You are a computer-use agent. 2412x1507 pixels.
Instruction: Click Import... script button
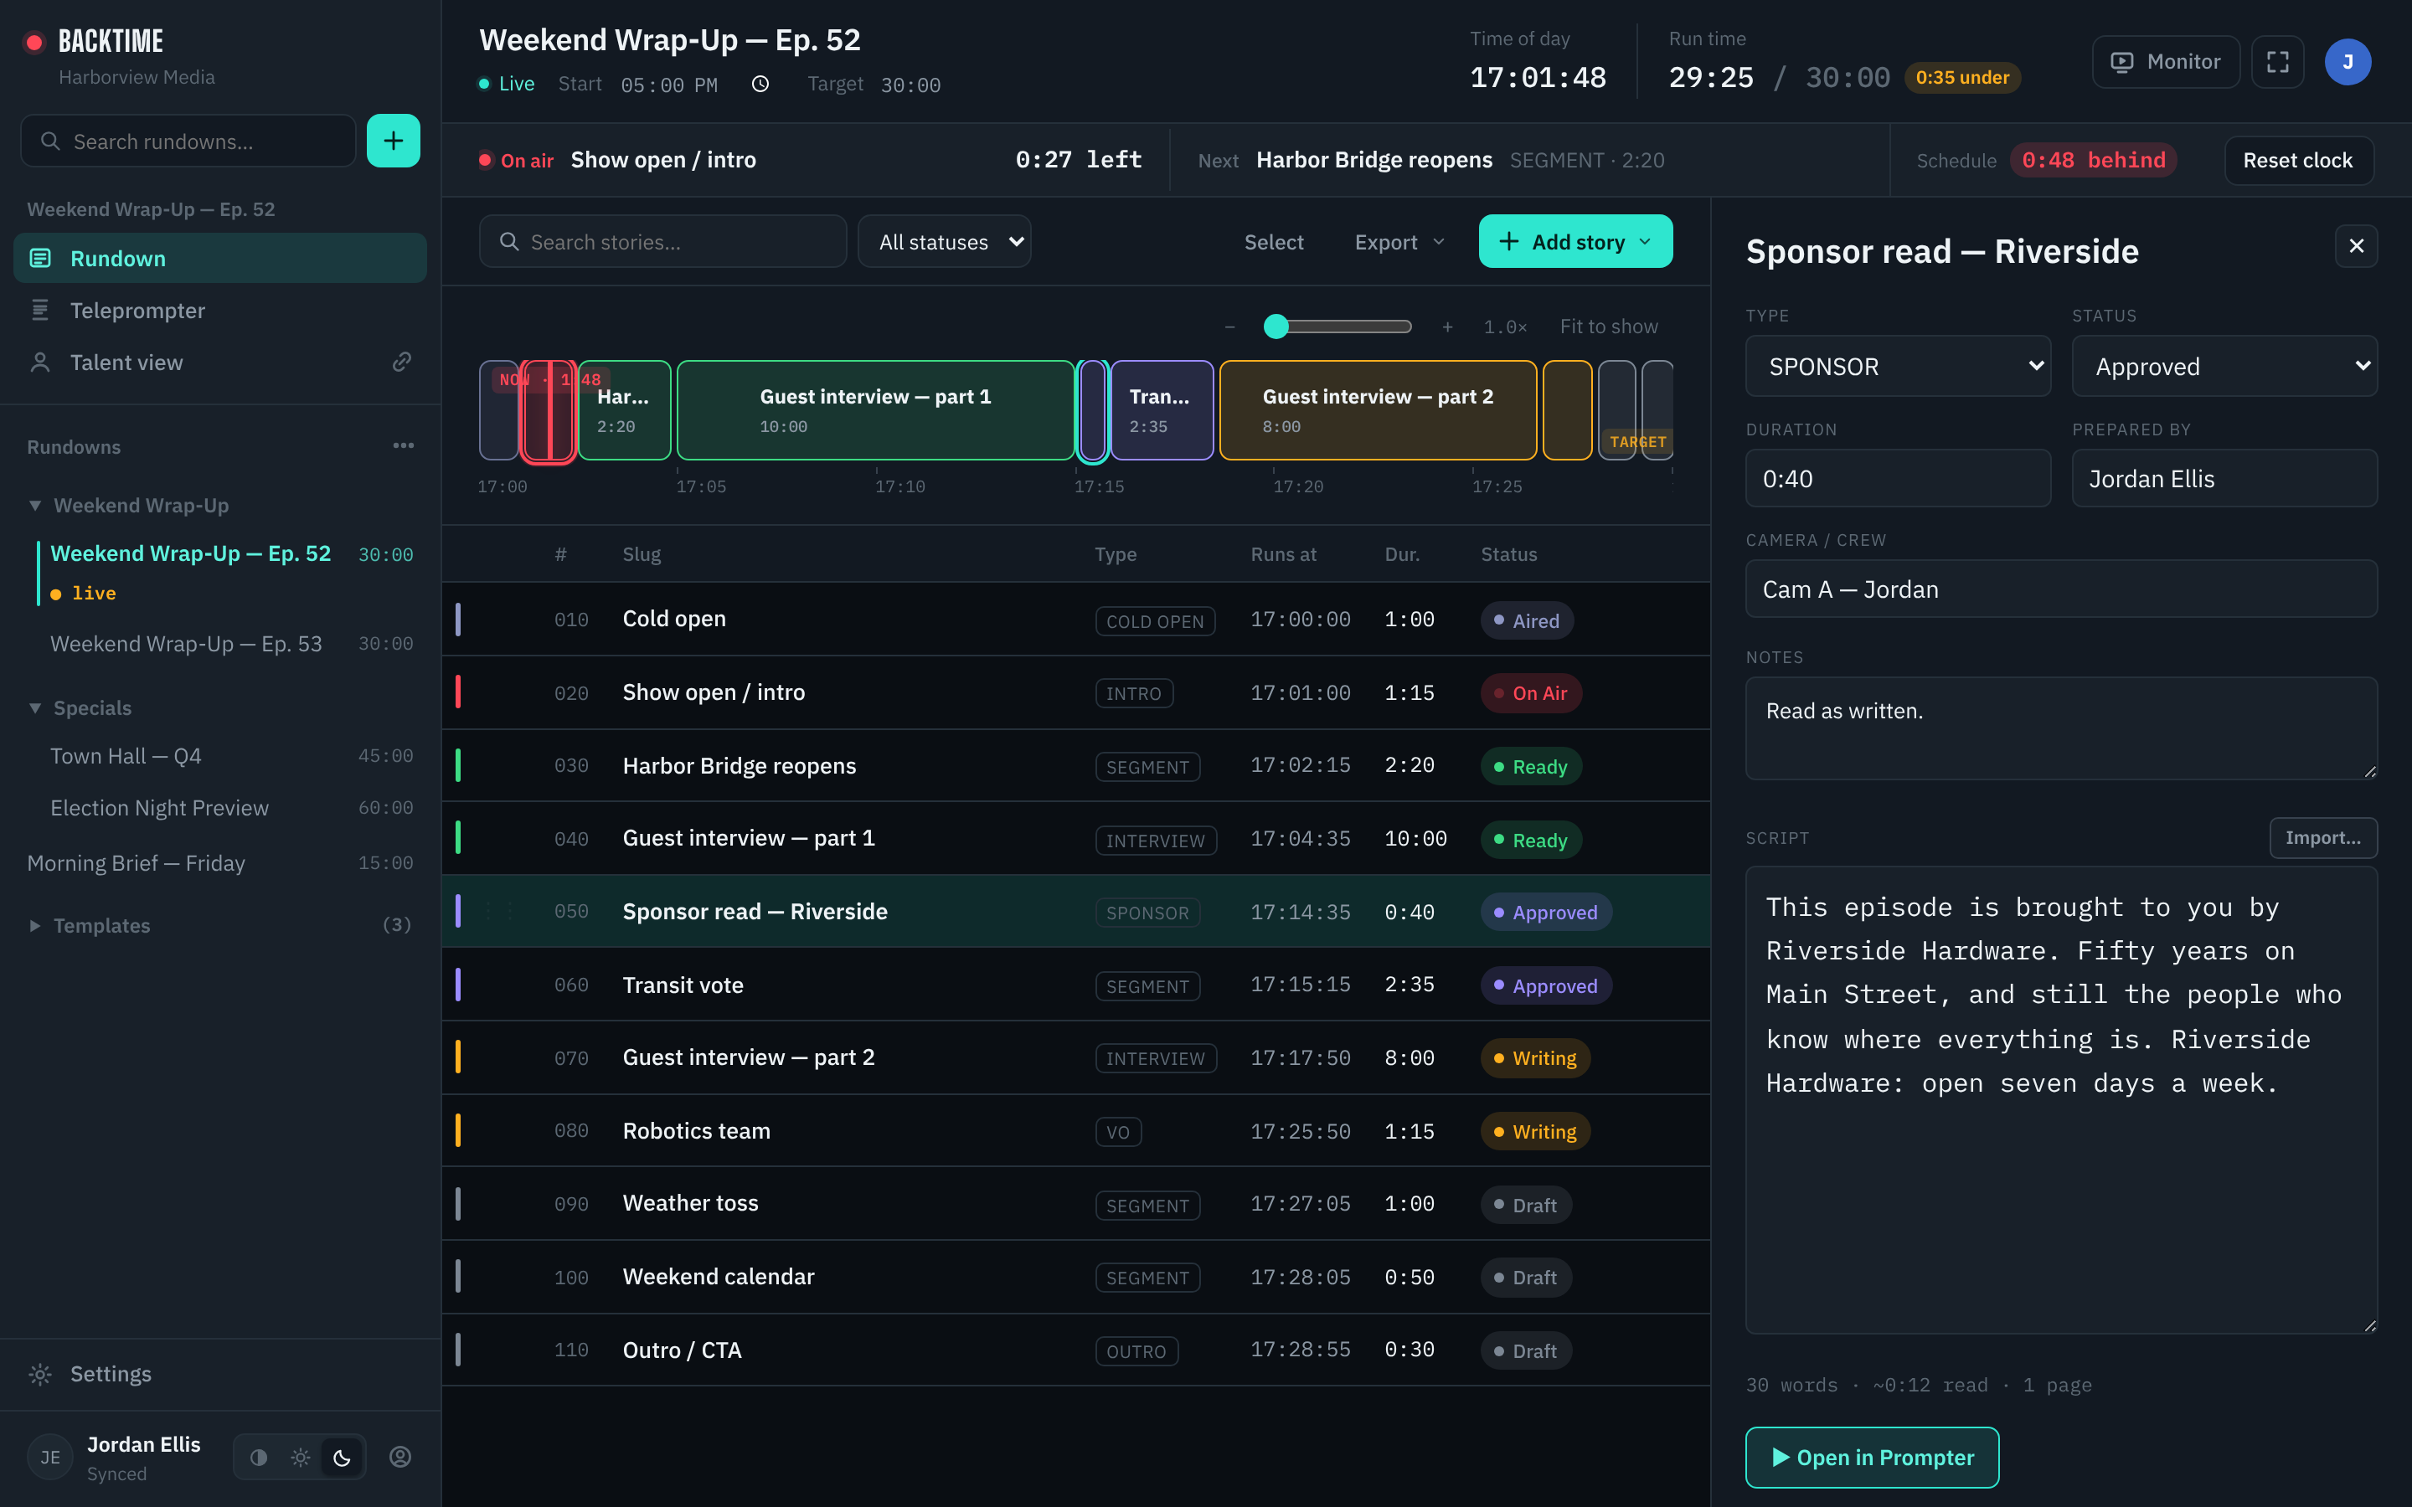click(2323, 837)
